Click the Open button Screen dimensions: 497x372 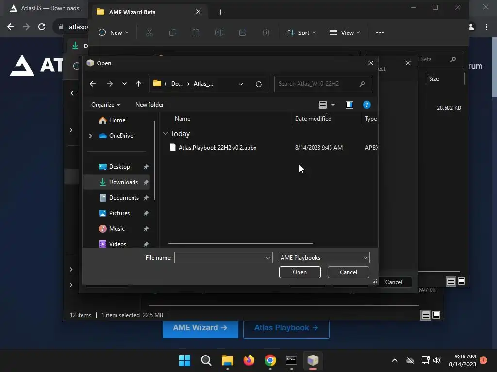[299, 272]
